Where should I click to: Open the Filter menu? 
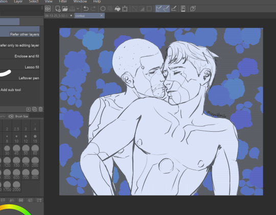tap(63, 2)
